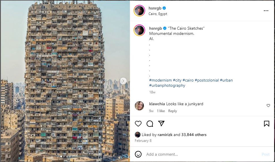This screenshot has height=162, width=275.
Task: Open emoji picker smiley icon
Action: tap(138, 154)
